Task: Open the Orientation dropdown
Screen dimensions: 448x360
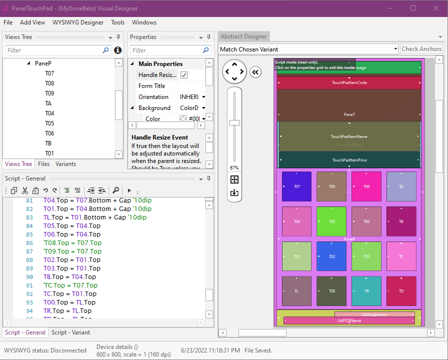Action: (x=203, y=97)
